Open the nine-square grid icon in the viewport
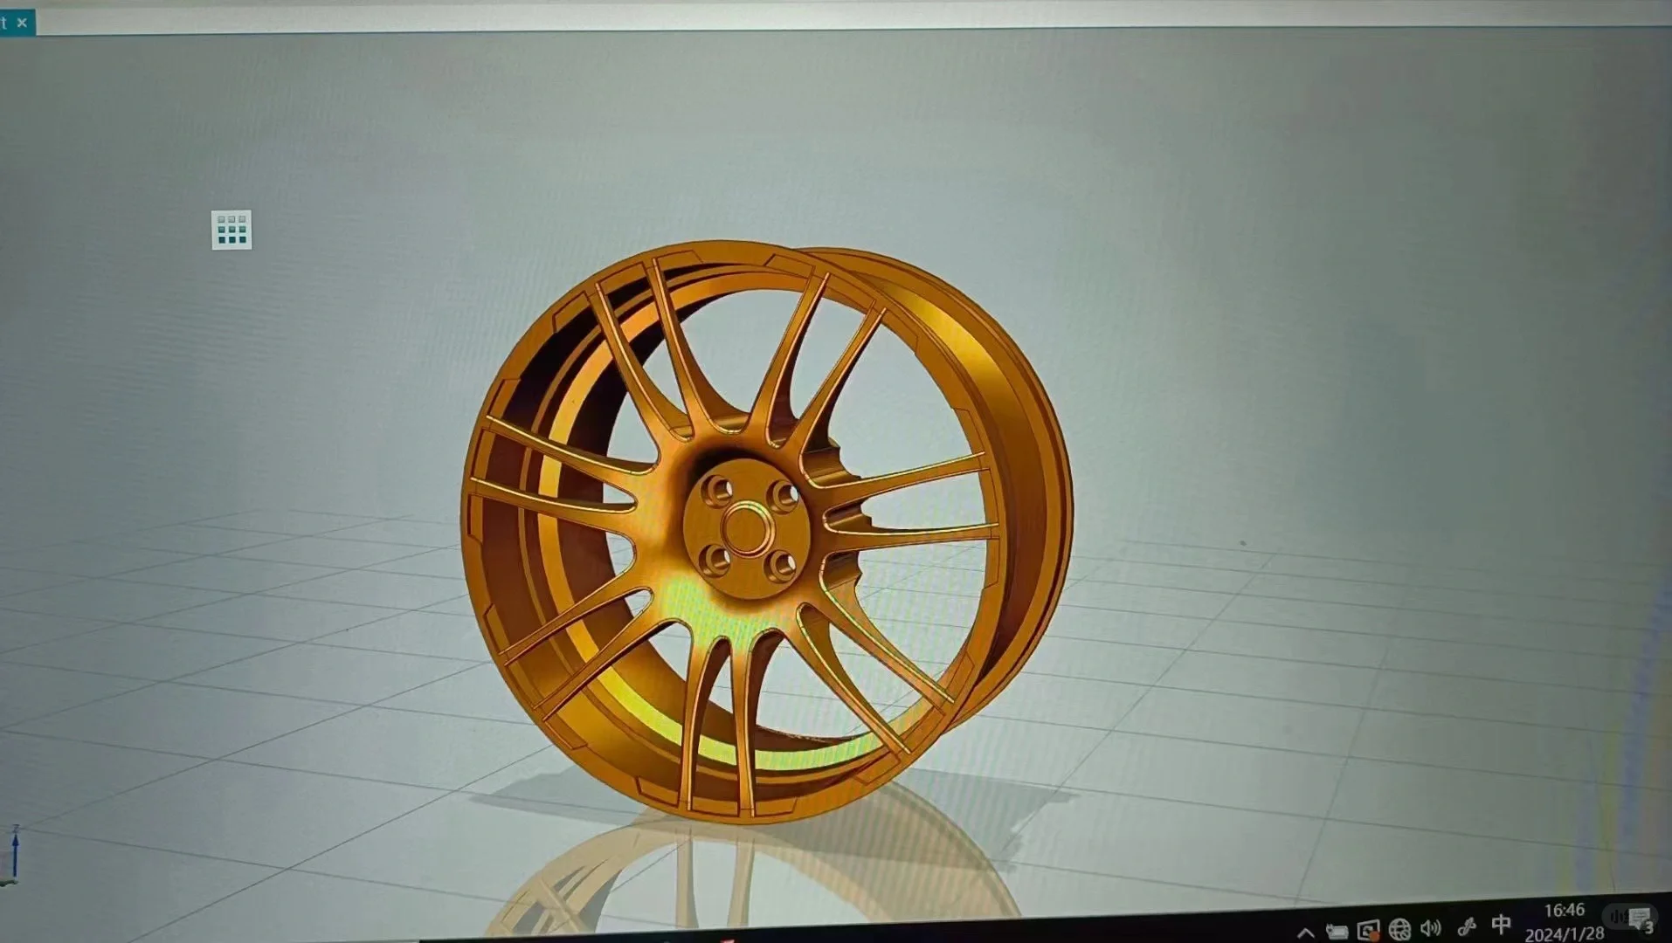 (x=231, y=230)
